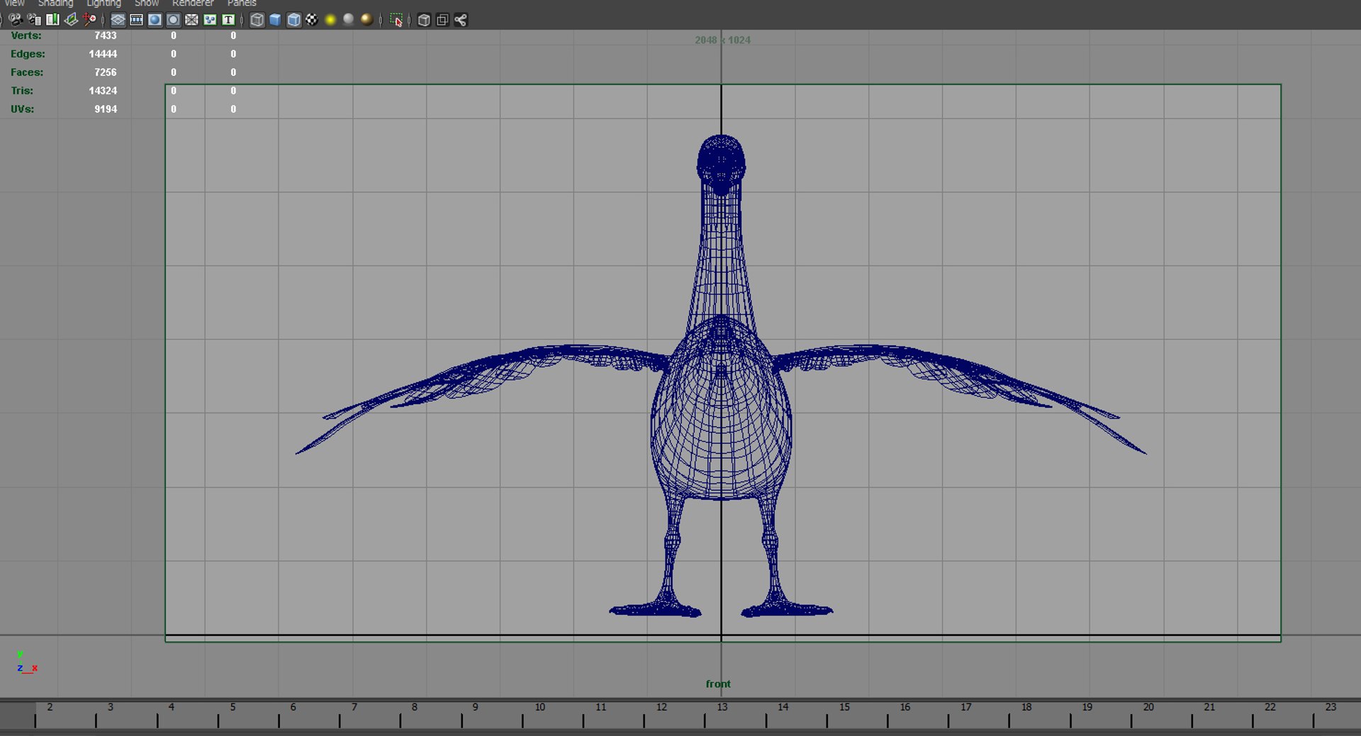Toggle the viewport Grid display
This screenshot has width=1361, height=736.
click(118, 20)
